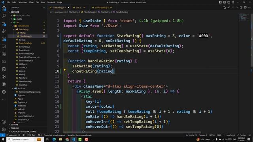The height and width of the screenshot is (142, 253).
Task: Click the git branch status bar item
Action: click(x=12, y=135)
